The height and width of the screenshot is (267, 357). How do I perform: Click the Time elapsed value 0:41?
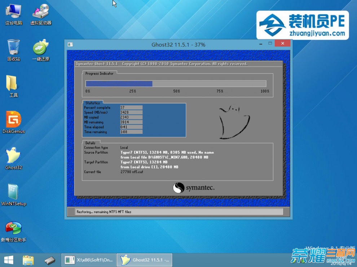click(x=131, y=127)
